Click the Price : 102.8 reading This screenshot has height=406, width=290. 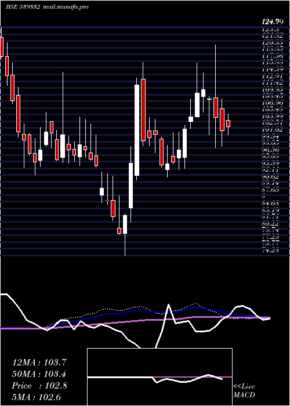tap(39, 386)
